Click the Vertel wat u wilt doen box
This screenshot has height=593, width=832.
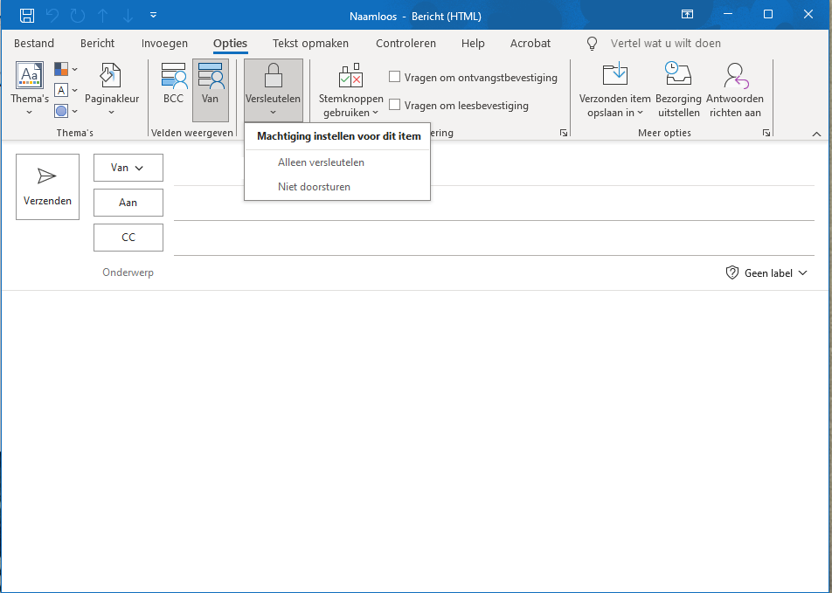(x=665, y=44)
